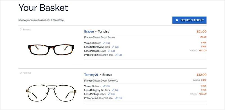The height and width of the screenshot is (110, 225).
Task: Click pencil icon beside Brazen Vision: Distance
Action: (104, 43)
